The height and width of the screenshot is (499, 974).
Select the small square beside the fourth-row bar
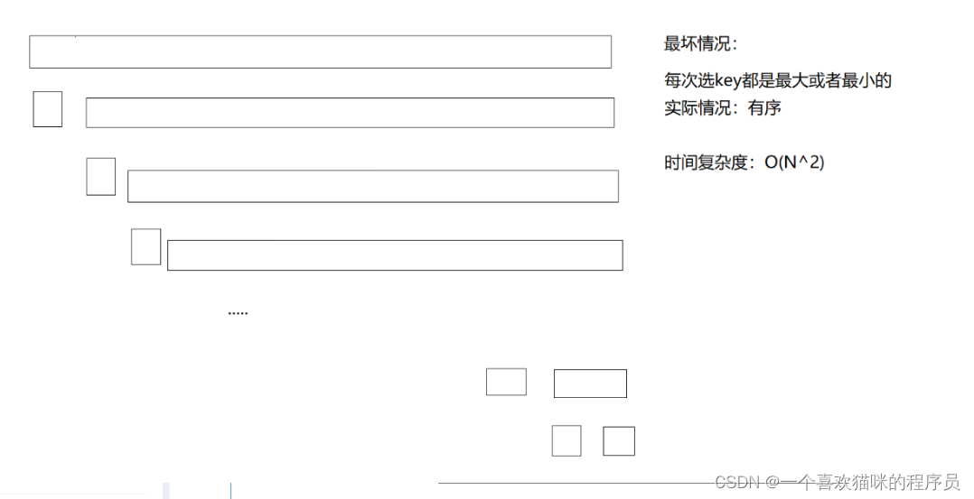(x=145, y=246)
